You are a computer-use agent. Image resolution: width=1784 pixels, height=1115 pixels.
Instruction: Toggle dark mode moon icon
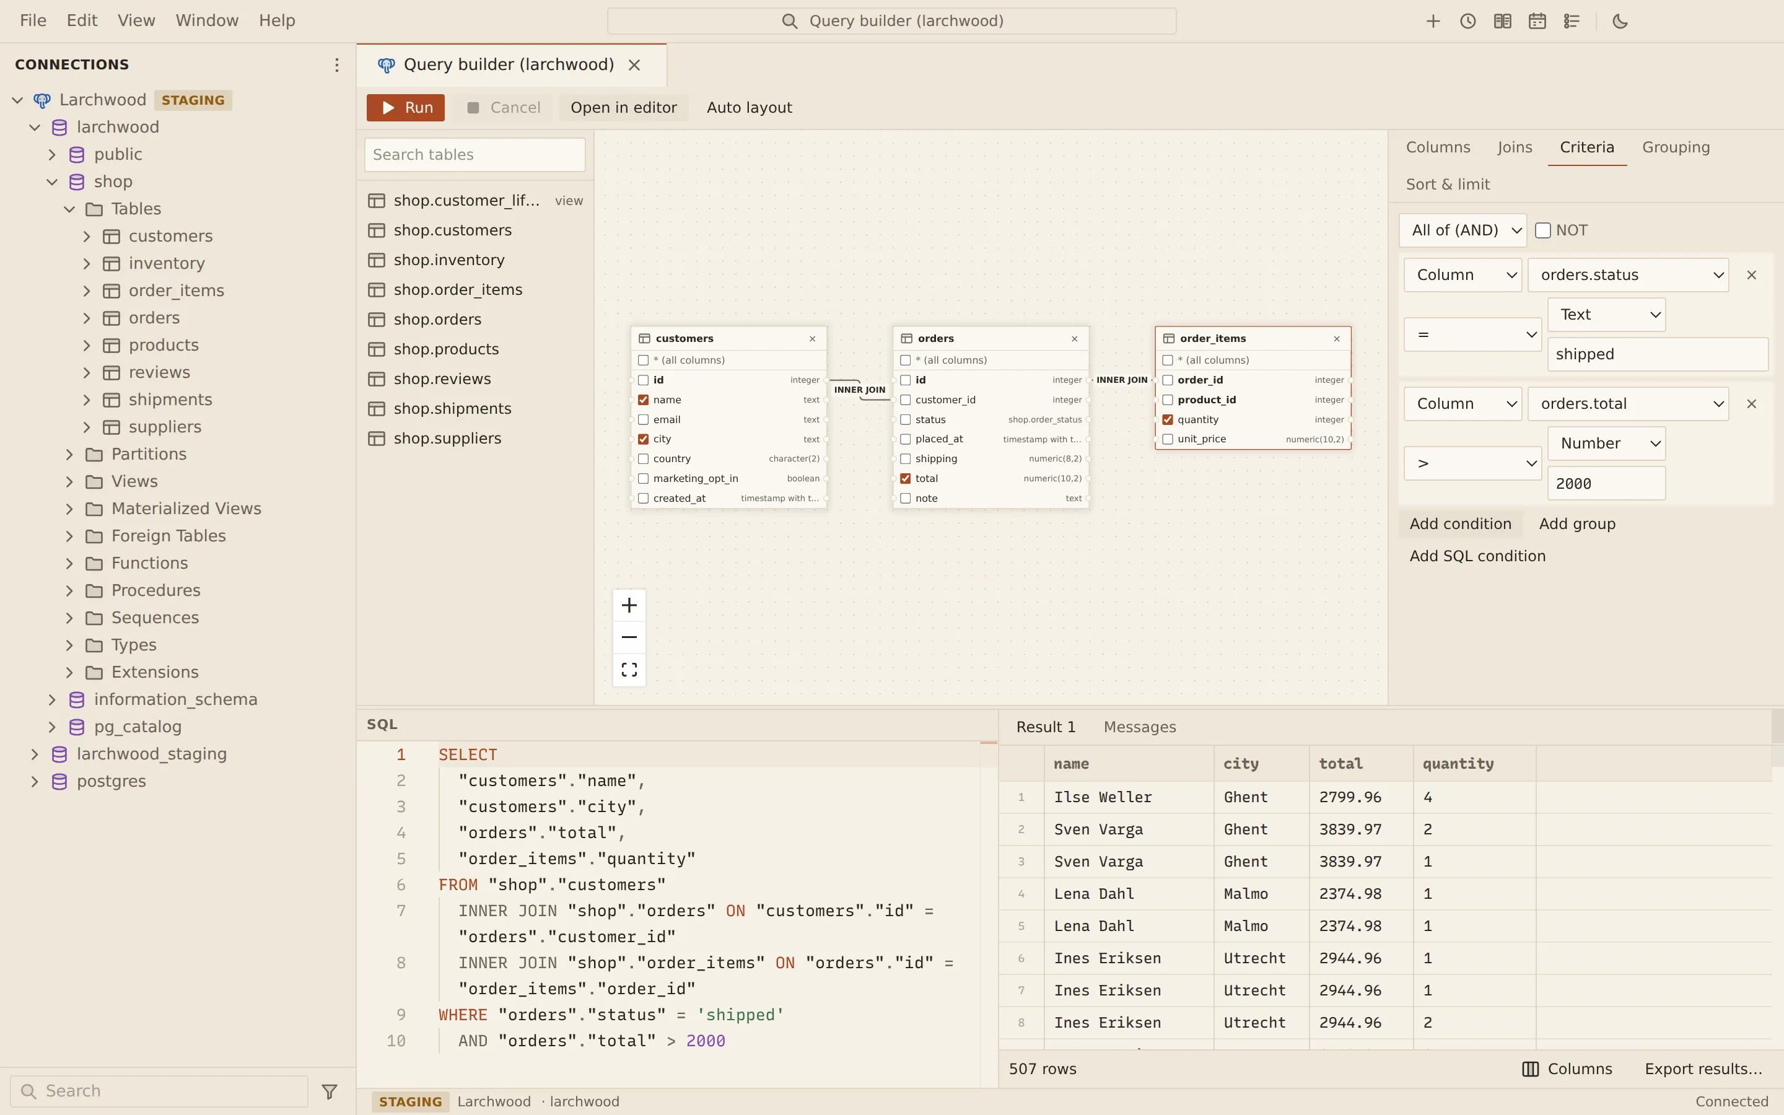click(x=1620, y=22)
